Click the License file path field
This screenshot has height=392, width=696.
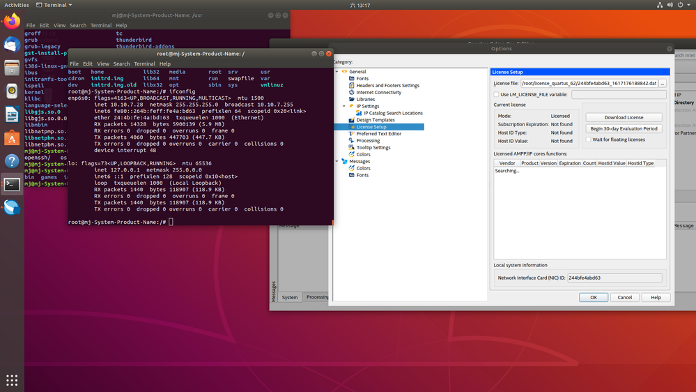[x=588, y=83]
